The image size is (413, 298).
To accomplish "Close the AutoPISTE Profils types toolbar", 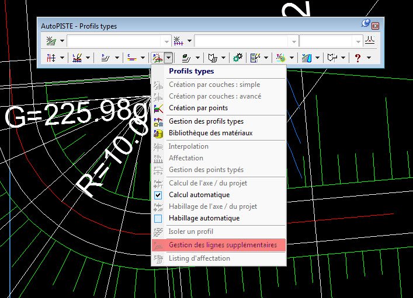I will tap(376, 26).
